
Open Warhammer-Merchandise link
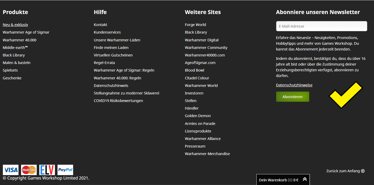coord(207,154)
